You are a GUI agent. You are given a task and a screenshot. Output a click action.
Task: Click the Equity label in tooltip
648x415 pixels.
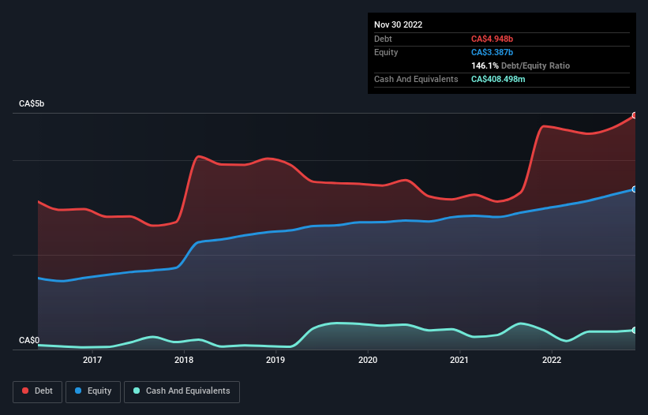(x=386, y=52)
